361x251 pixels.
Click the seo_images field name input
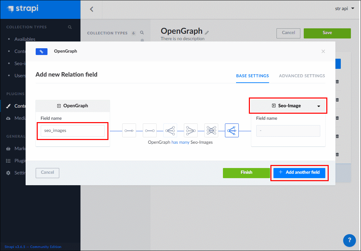click(73, 131)
